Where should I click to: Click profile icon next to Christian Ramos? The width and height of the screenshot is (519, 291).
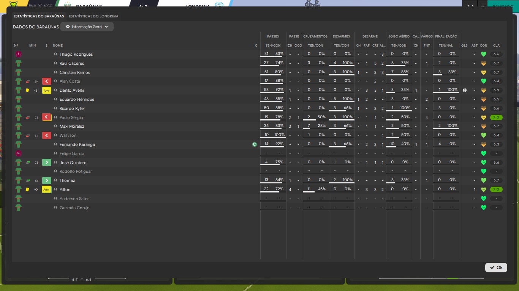tap(55, 72)
